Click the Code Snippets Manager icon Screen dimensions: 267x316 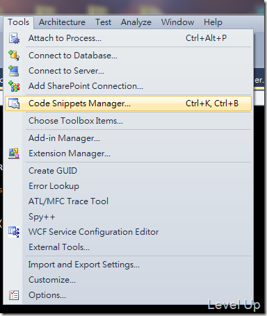(x=14, y=103)
